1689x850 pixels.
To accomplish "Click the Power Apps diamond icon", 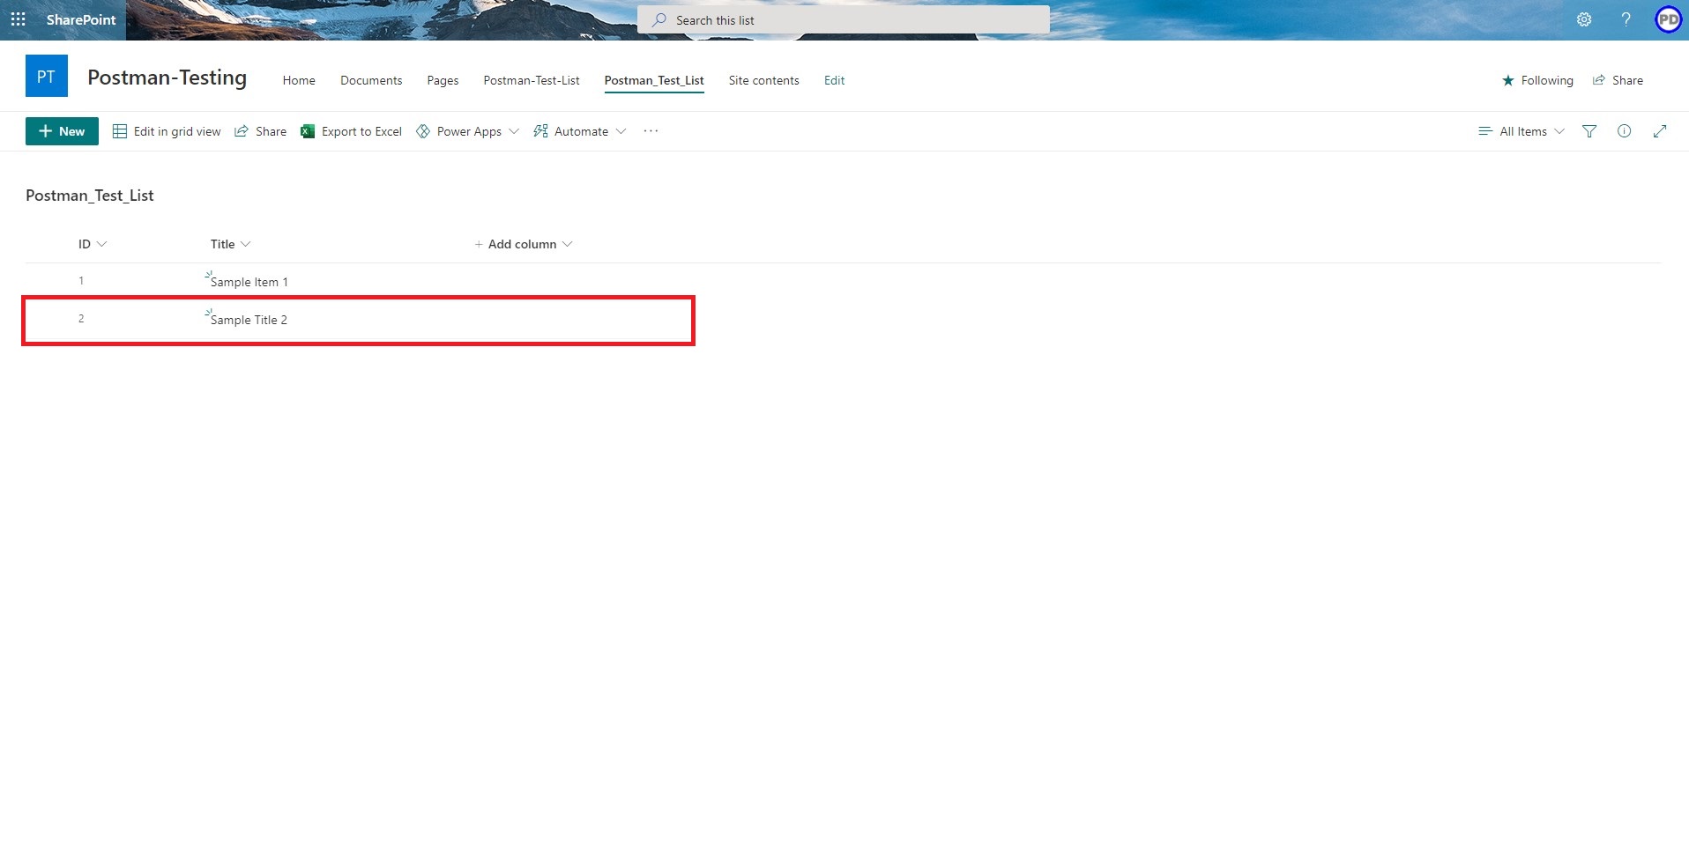I will 423,131.
